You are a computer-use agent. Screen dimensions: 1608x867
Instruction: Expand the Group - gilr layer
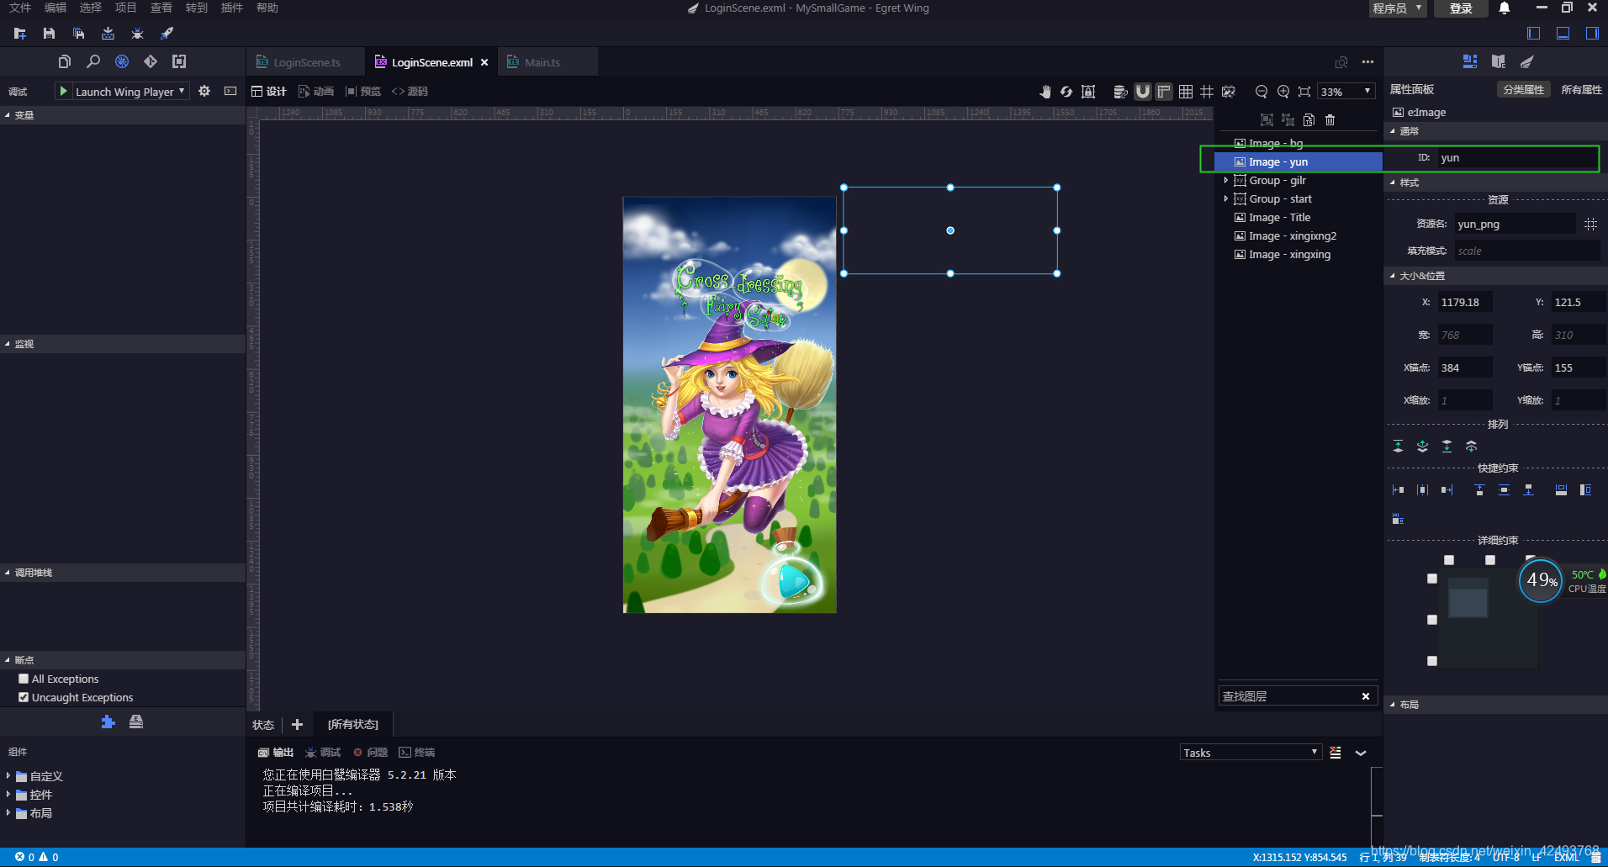coord(1226,180)
